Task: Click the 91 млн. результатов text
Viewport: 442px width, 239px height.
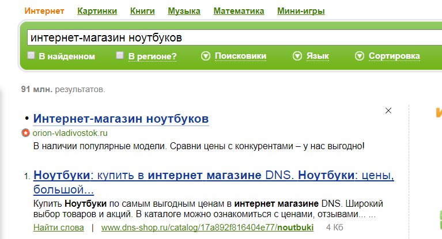Action: 63,89
